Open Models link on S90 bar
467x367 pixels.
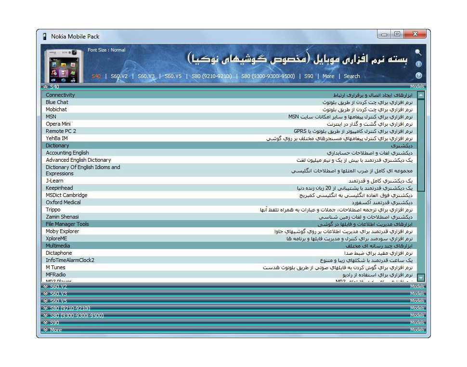click(x=417, y=323)
